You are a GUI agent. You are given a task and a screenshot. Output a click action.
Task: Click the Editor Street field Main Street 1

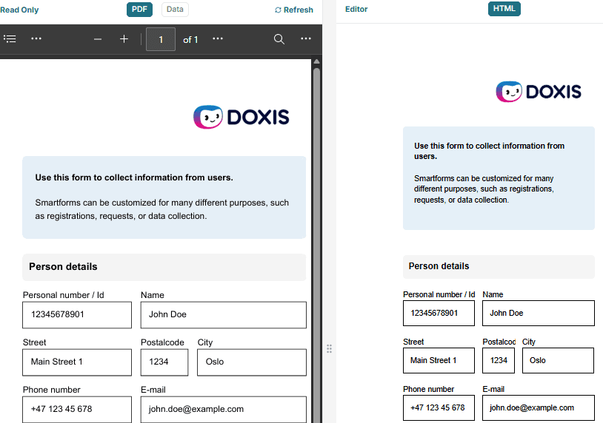[439, 360]
